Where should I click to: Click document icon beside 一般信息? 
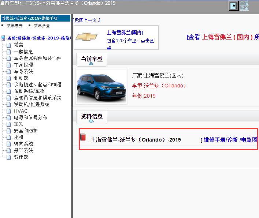pyautogui.click(x=9, y=52)
